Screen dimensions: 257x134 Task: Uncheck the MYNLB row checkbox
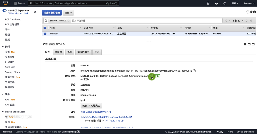(x=45, y=34)
